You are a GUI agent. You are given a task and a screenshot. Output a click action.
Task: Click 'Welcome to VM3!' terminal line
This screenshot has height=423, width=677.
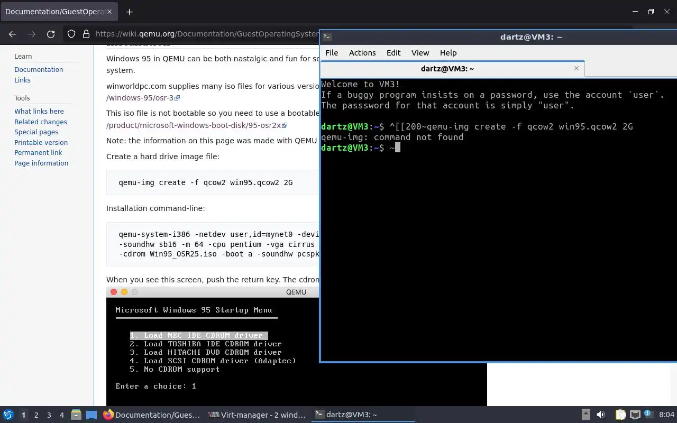(360, 84)
